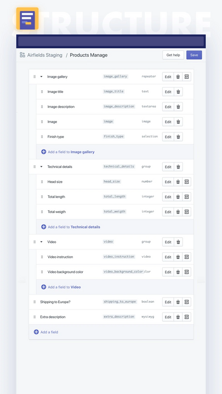Delete the Total length field
The image size is (222, 394).
pyautogui.click(x=178, y=197)
